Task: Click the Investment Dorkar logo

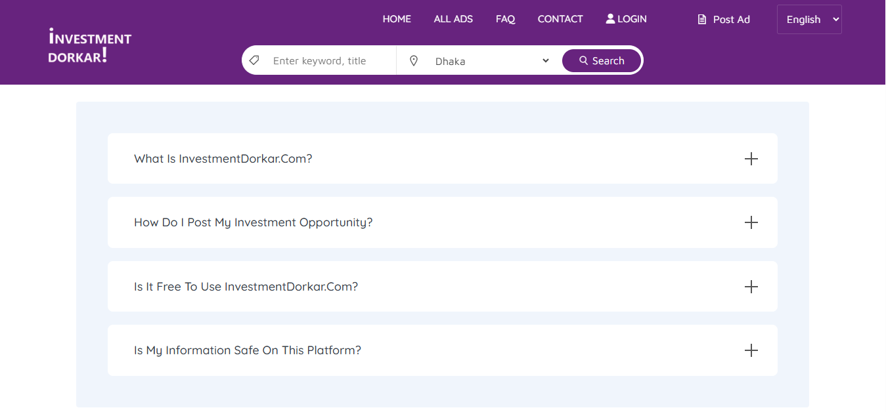Action: click(x=90, y=46)
